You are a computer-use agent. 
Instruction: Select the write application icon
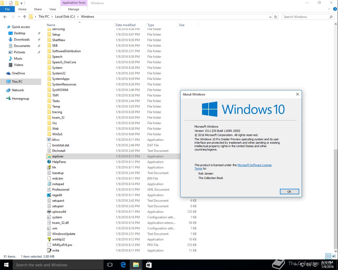click(x=49, y=250)
